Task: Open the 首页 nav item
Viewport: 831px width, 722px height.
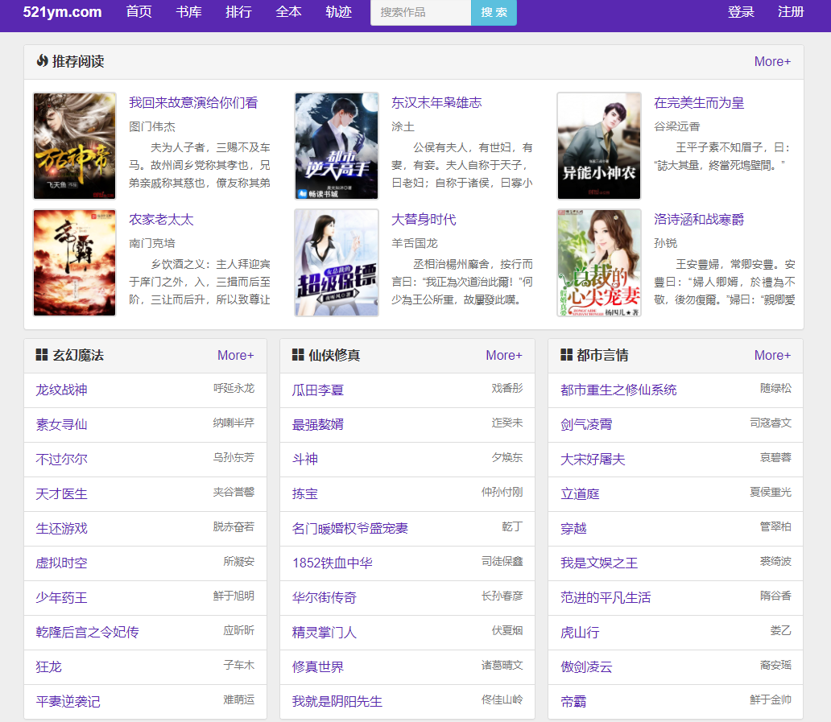Action: coord(138,11)
